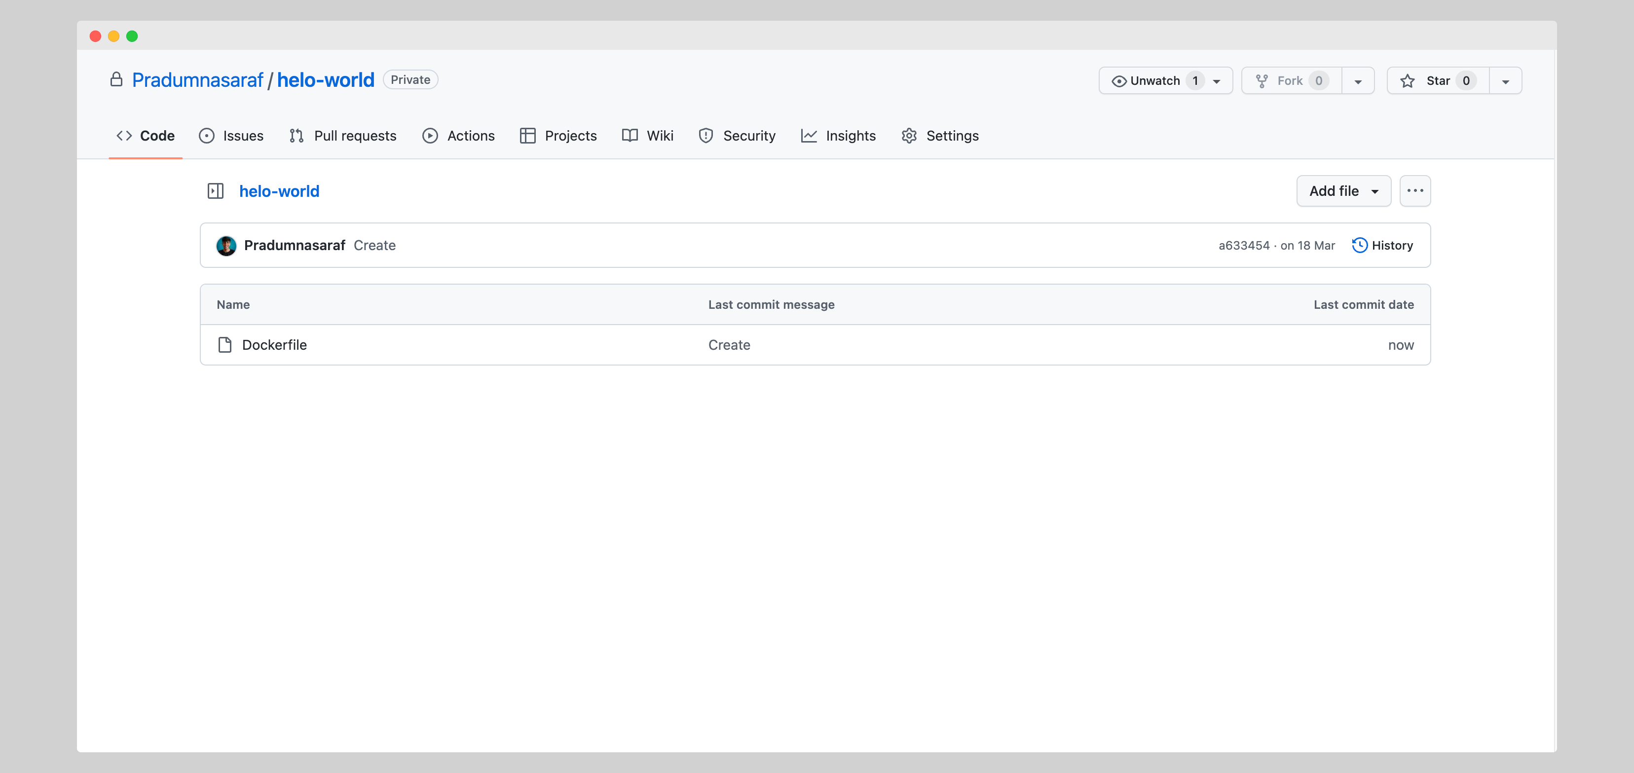1634x773 pixels.
Task: Expand the Add file dropdown
Action: pos(1343,191)
